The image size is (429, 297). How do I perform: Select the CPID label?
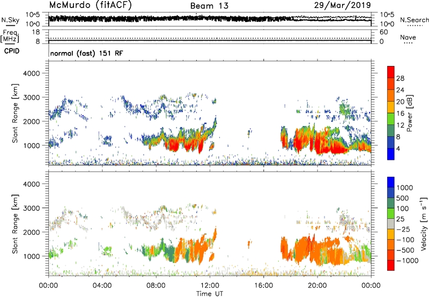pyautogui.click(x=12, y=51)
